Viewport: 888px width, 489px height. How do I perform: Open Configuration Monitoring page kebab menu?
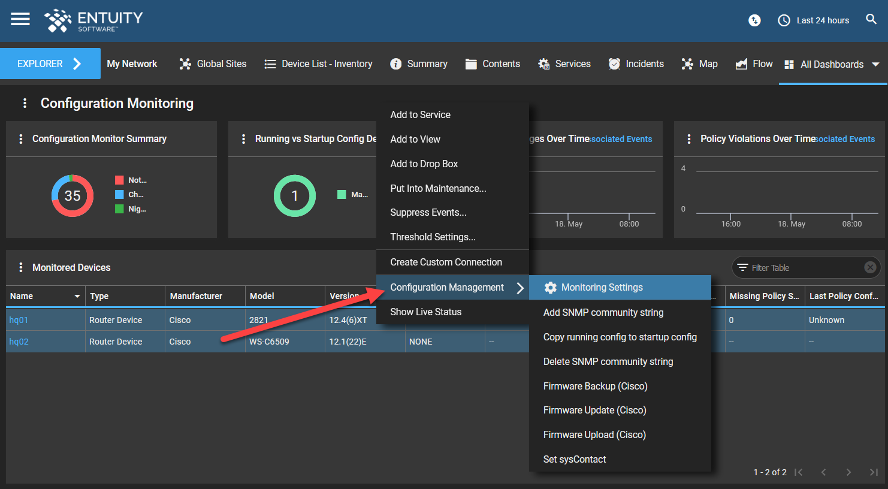25,103
